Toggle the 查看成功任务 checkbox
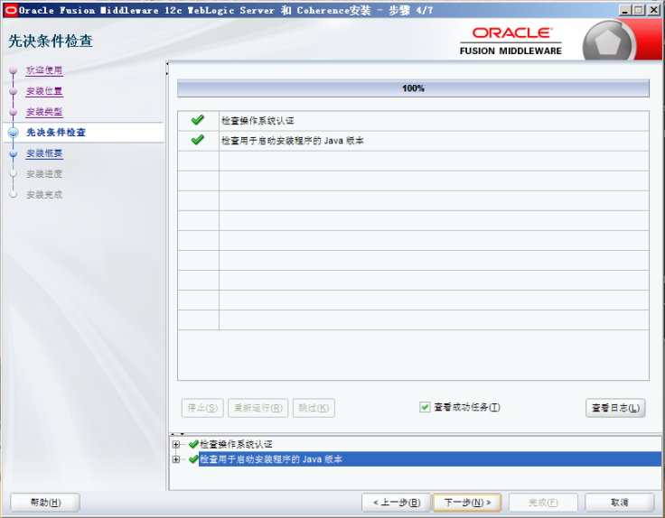Image resolution: width=665 pixels, height=518 pixels. (x=425, y=407)
